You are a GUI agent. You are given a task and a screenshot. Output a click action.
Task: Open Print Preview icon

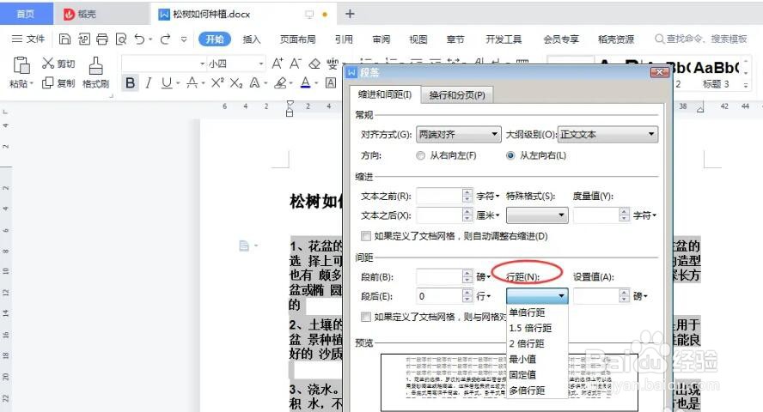(x=121, y=39)
